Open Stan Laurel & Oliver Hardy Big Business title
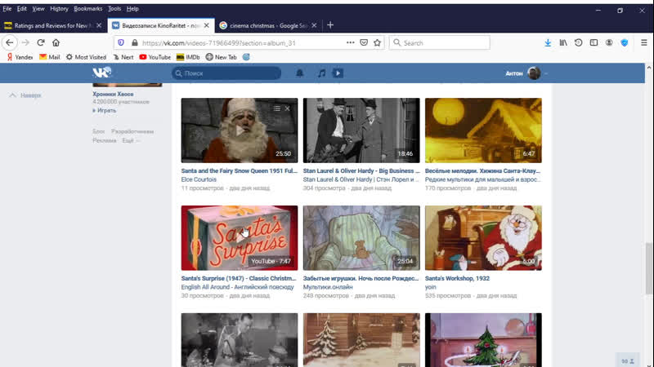Screen dimensions: 654x367 (361, 170)
